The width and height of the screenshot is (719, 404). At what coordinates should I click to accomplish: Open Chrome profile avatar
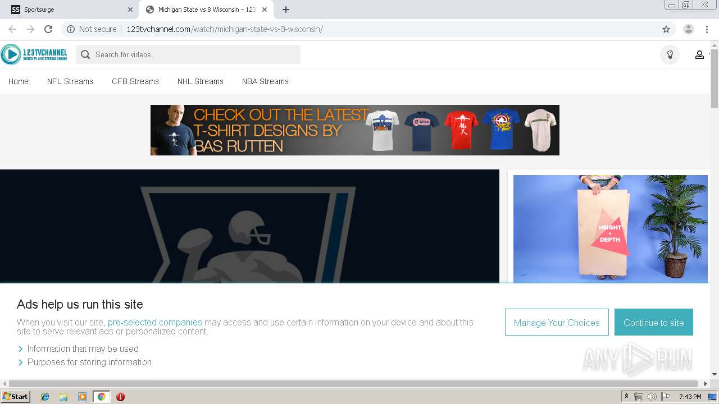click(x=689, y=29)
